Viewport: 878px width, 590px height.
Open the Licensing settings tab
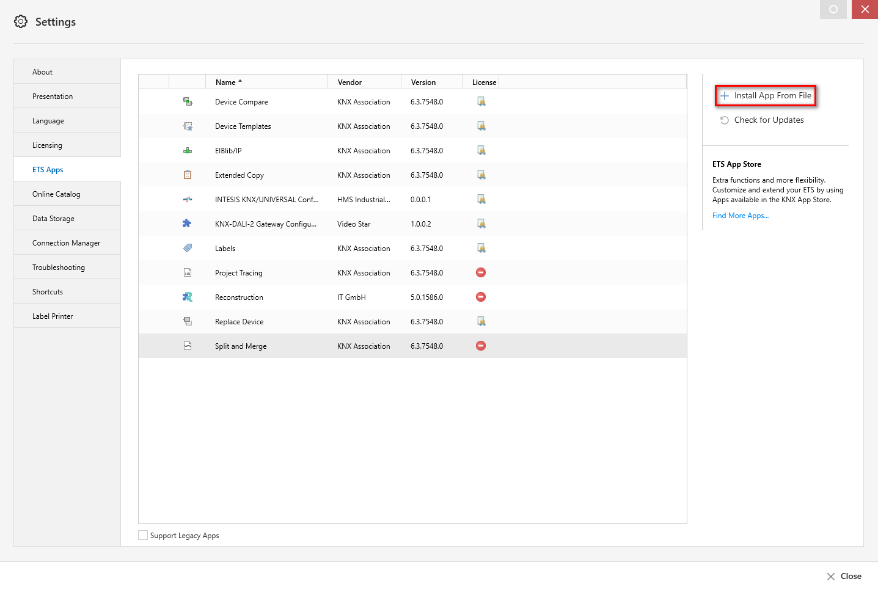pyautogui.click(x=48, y=145)
